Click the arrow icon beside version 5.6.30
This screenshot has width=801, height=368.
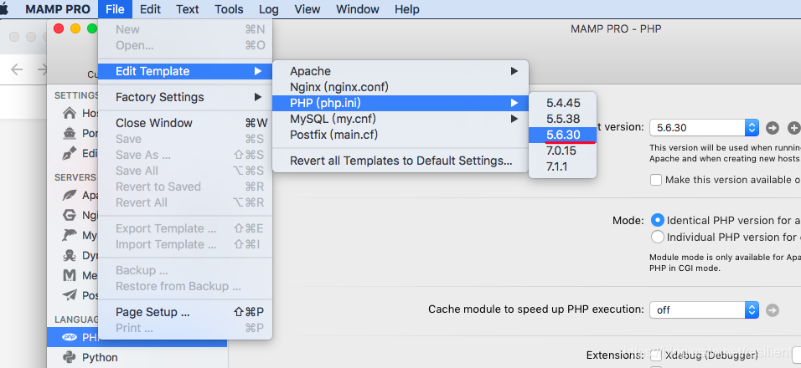773,127
